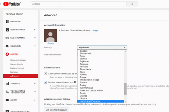This screenshot has width=169, height=112.
Task: Open Branding menu item
Action: (x=14, y=72)
